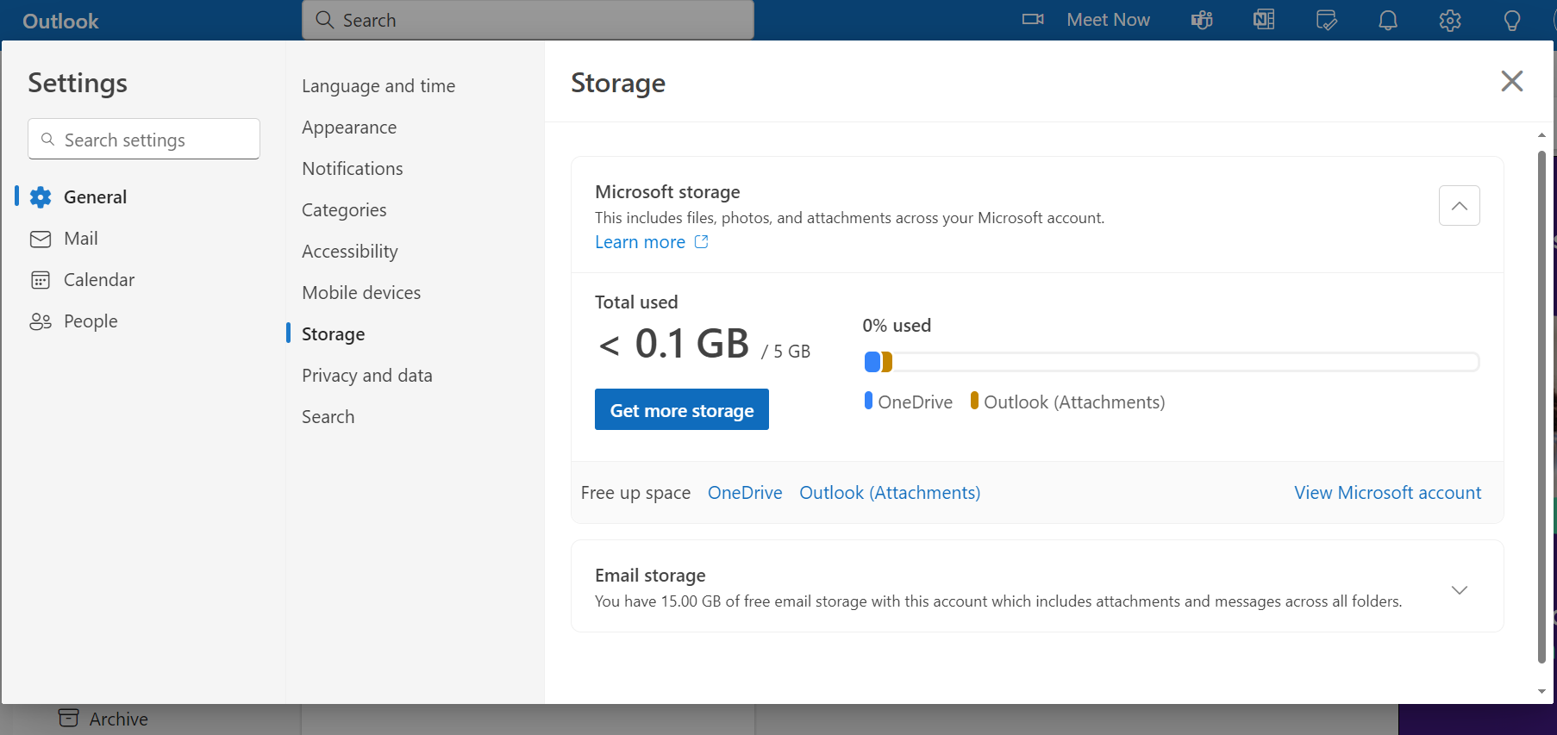Click the external link icon beside Learn more
The height and width of the screenshot is (735, 1557).
(x=702, y=242)
